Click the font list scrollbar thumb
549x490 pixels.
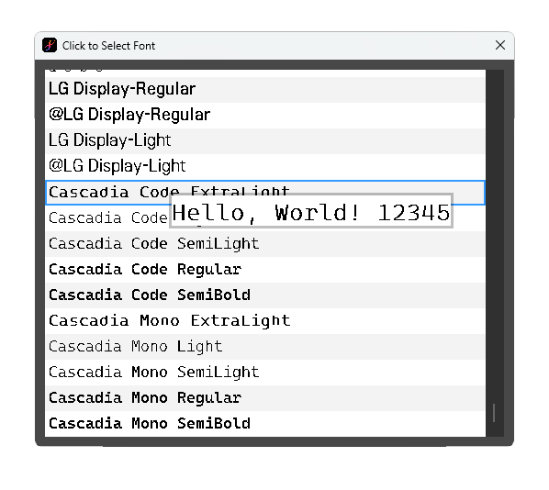click(x=494, y=413)
